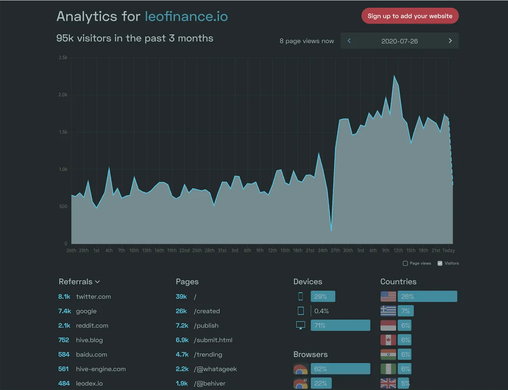Go to previous date with left arrow
The width and height of the screenshot is (508, 390).
coord(349,41)
